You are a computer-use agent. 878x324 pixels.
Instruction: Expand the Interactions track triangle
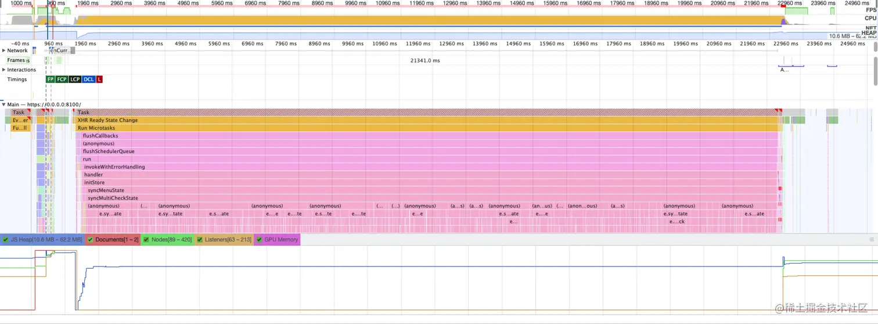click(x=3, y=70)
